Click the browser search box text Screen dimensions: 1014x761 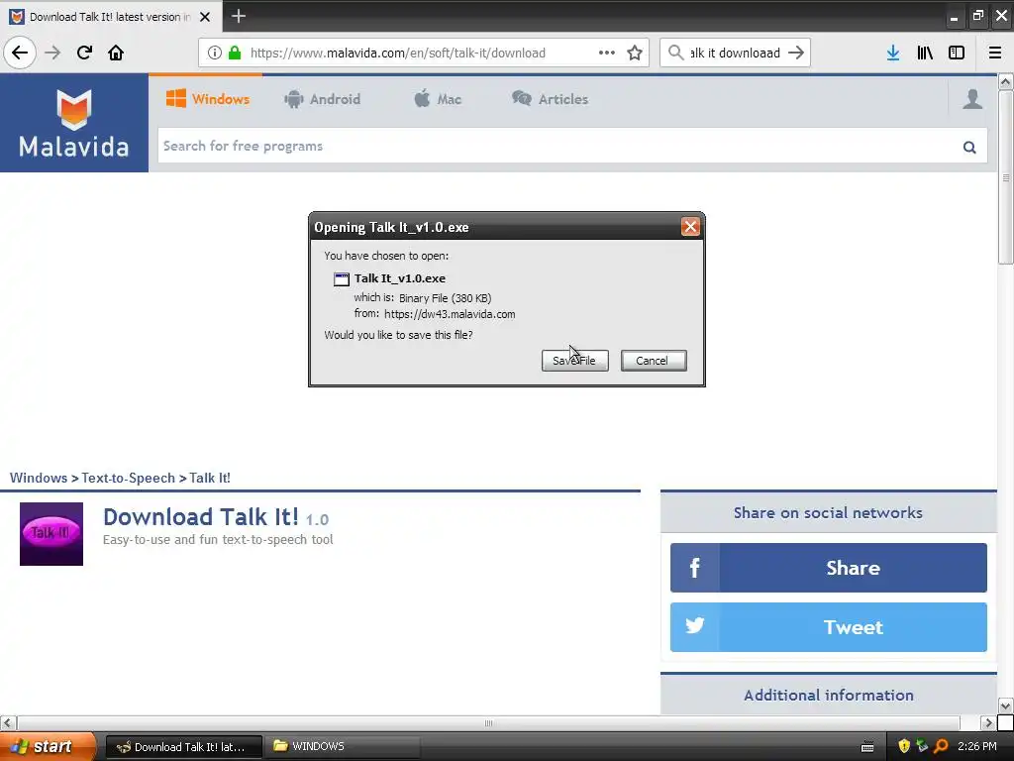[x=735, y=54]
